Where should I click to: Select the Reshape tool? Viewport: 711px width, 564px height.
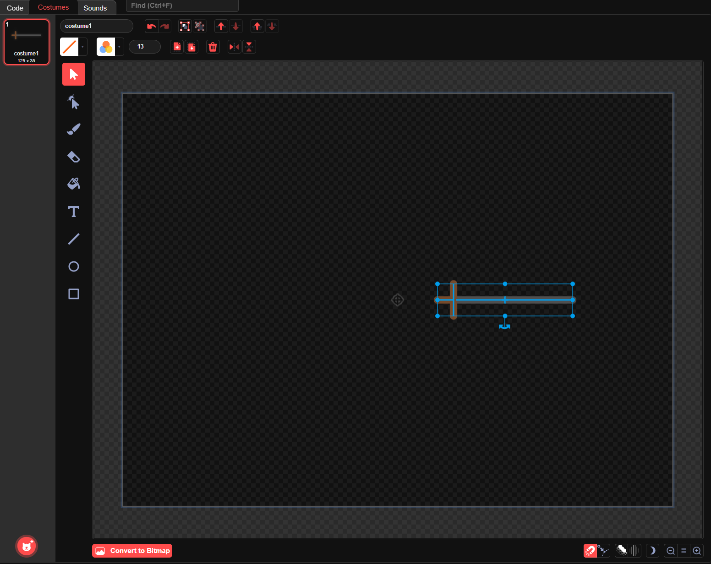pos(74,102)
